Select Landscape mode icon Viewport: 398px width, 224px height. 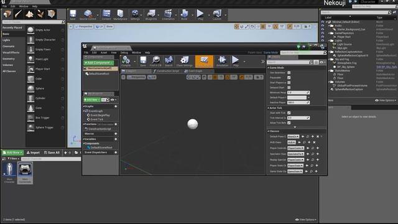(x=29, y=14)
